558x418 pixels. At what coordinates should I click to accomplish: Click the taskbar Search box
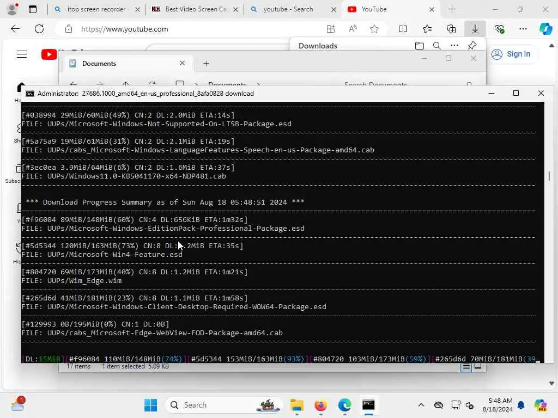224,405
